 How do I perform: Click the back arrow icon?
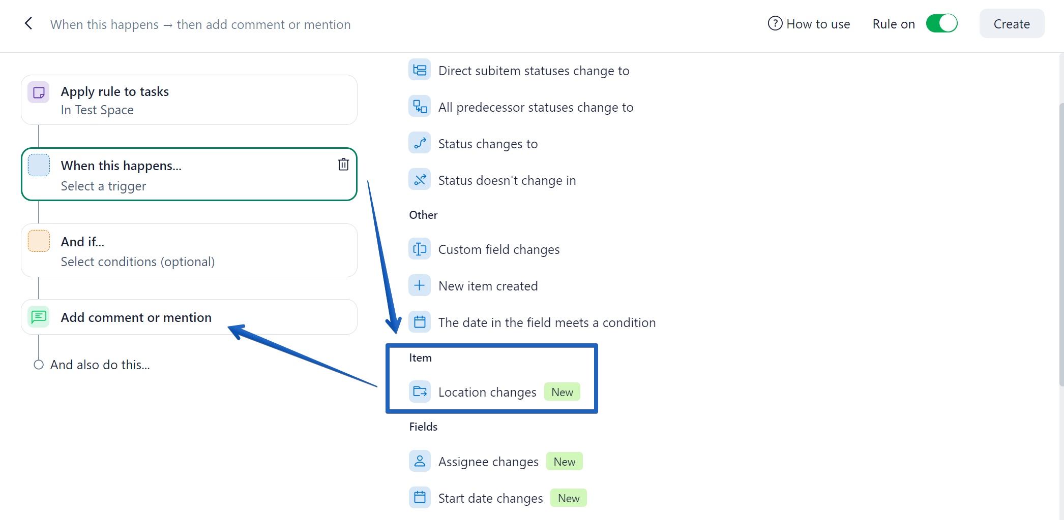[28, 23]
